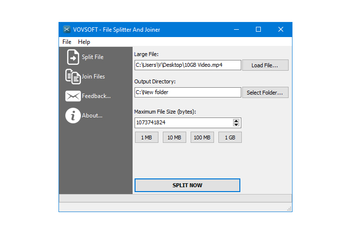351x234 pixels.
Task: Click the Select Folder... button
Action: tap(265, 93)
